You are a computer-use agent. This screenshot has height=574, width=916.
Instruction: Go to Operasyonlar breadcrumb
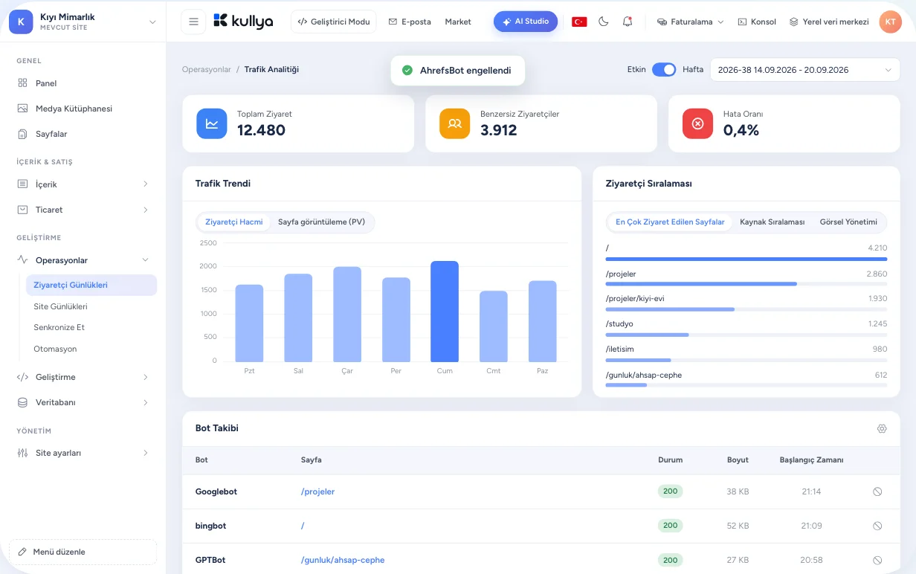tap(207, 69)
